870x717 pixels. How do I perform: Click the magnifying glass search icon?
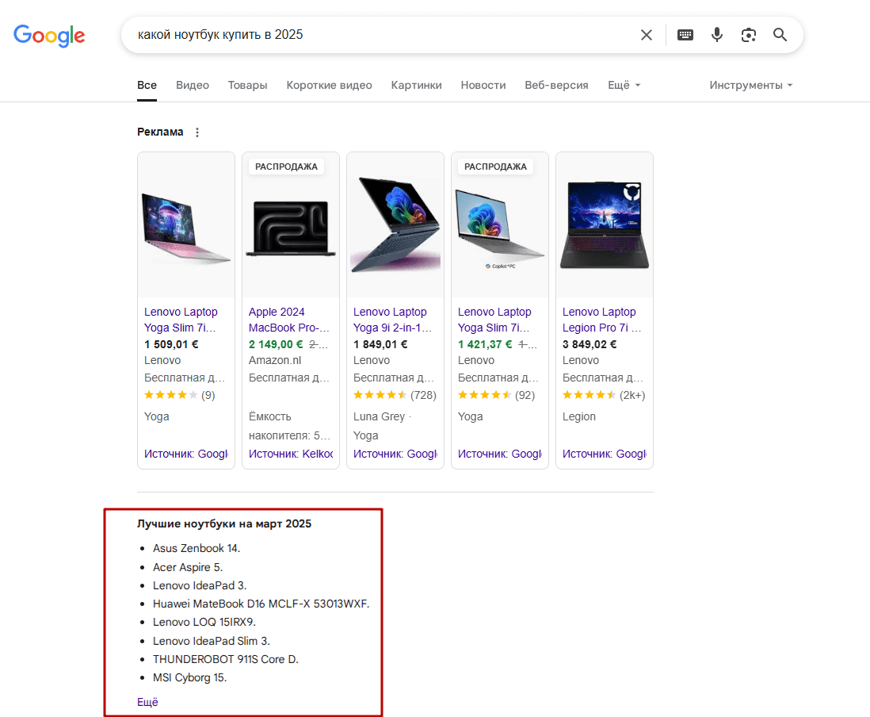[780, 35]
